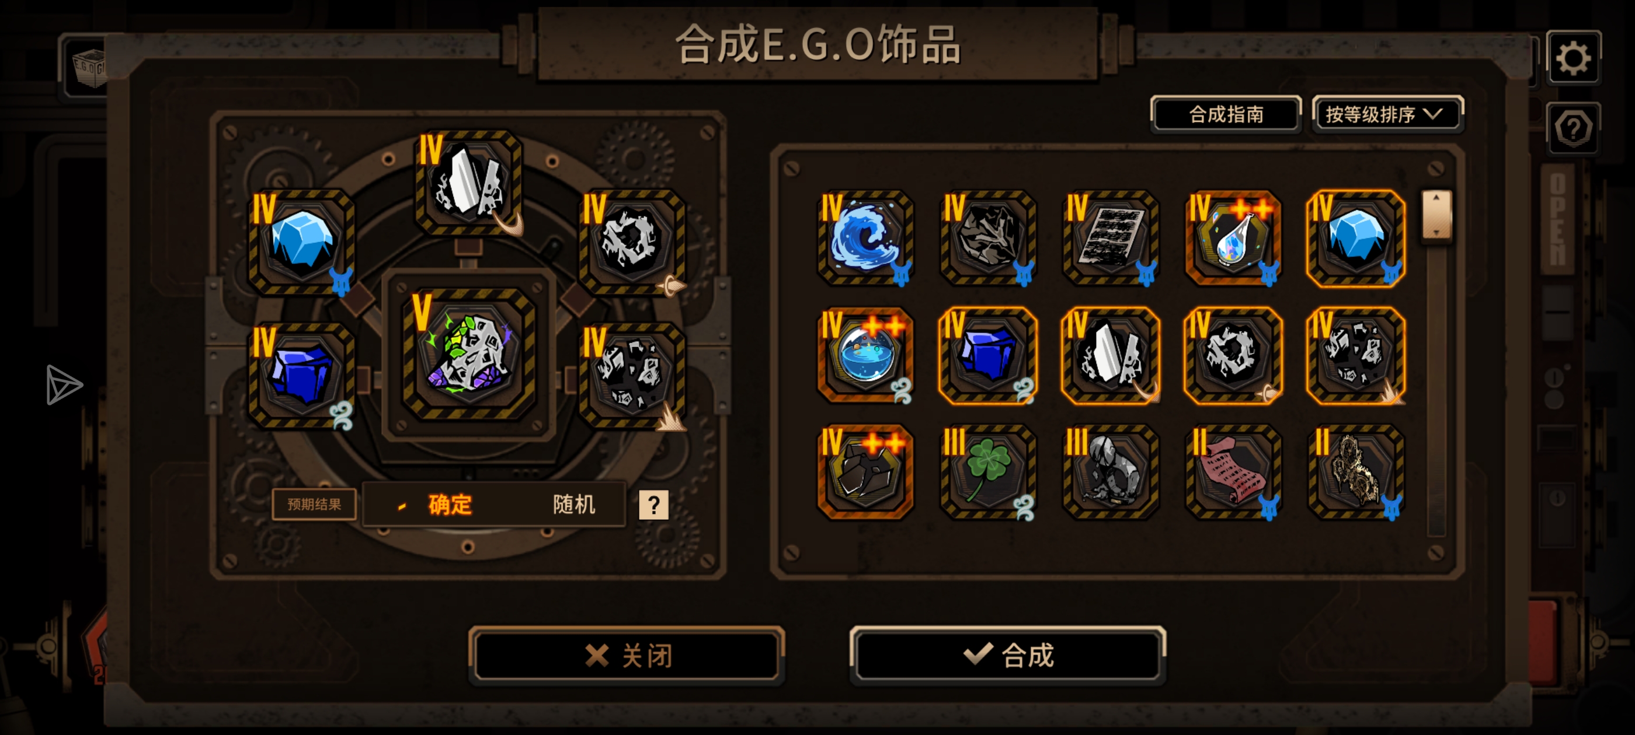
Task: Select the blue wave tier IV gift
Action: (865, 239)
